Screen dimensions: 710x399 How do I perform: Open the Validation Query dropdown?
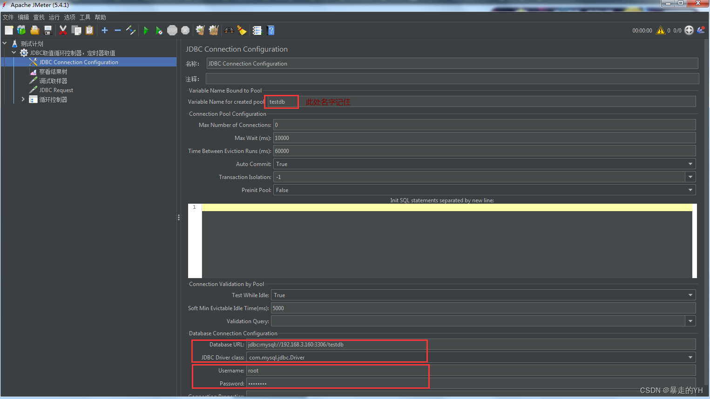click(x=690, y=321)
